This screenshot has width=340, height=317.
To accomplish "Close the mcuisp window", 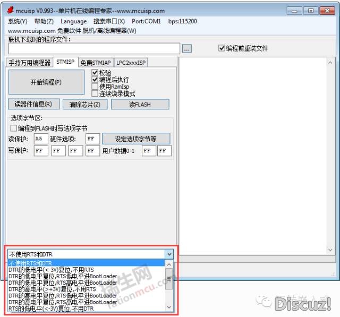I will (x=327, y=11).
